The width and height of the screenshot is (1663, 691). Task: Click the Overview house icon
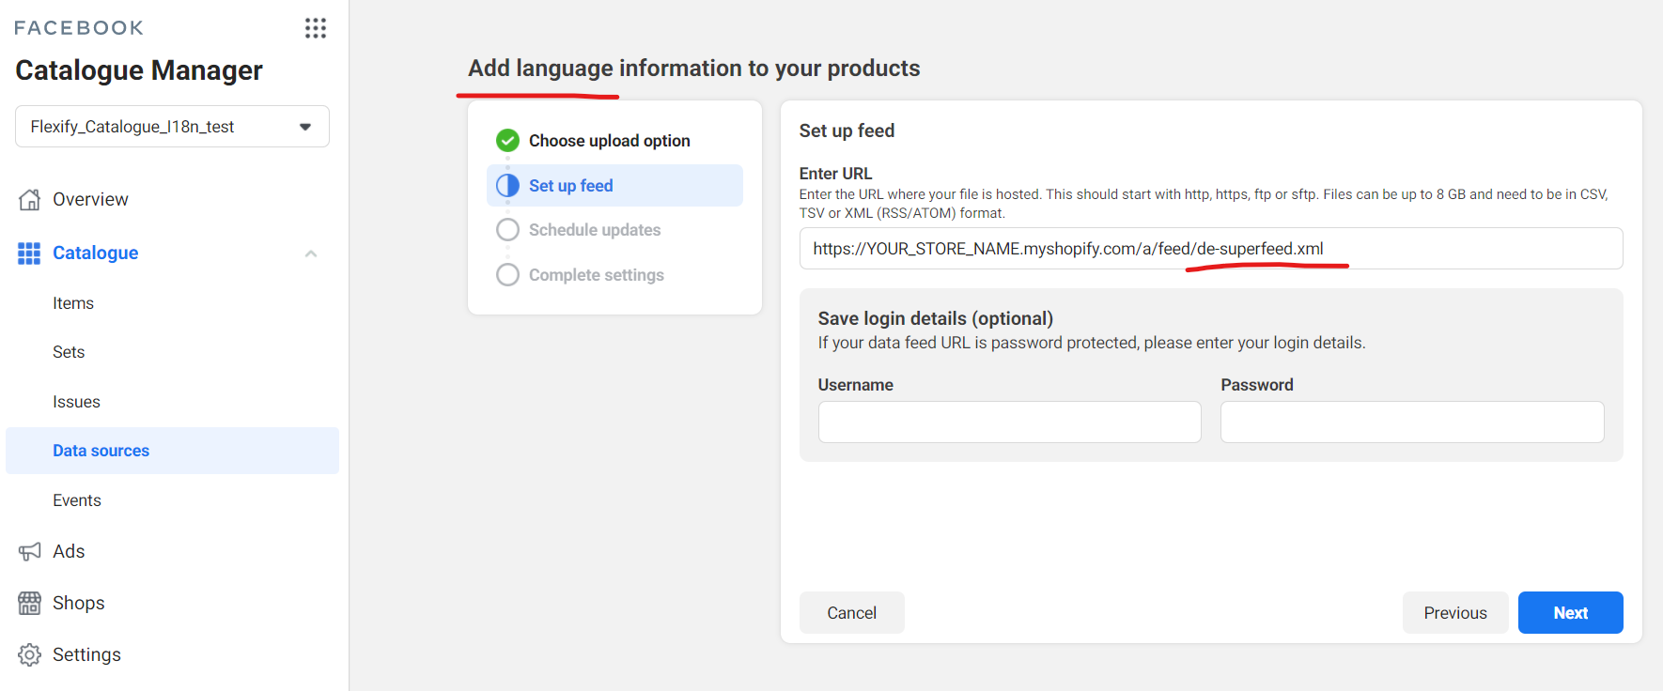pos(30,199)
